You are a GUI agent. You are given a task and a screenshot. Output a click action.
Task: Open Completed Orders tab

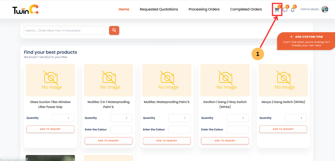click(246, 10)
